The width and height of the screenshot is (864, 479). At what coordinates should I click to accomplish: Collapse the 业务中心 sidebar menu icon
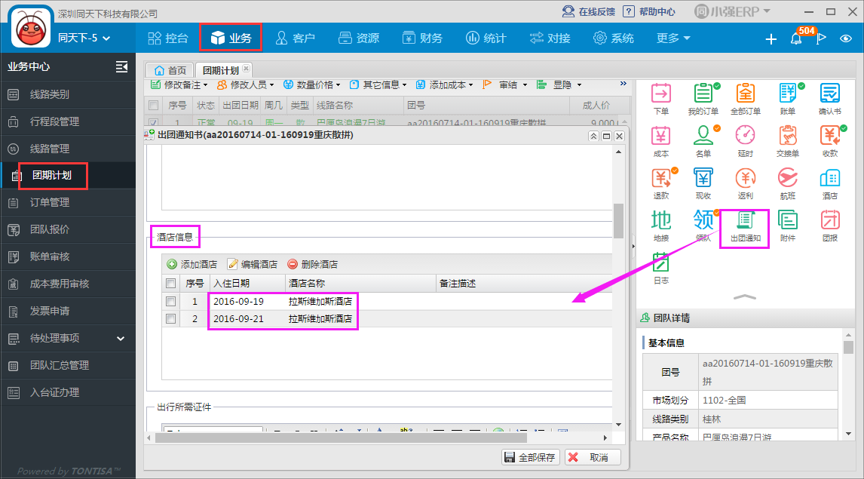coord(121,66)
